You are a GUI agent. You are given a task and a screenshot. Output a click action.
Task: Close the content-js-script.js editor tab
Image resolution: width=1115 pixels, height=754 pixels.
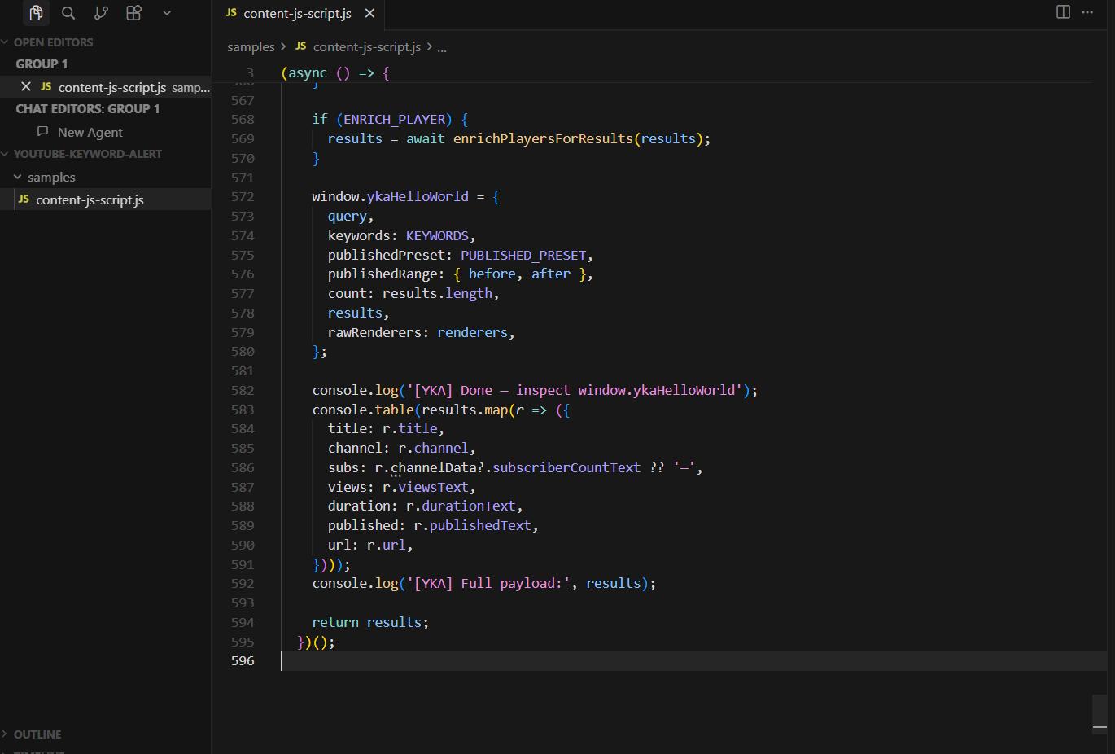point(369,14)
